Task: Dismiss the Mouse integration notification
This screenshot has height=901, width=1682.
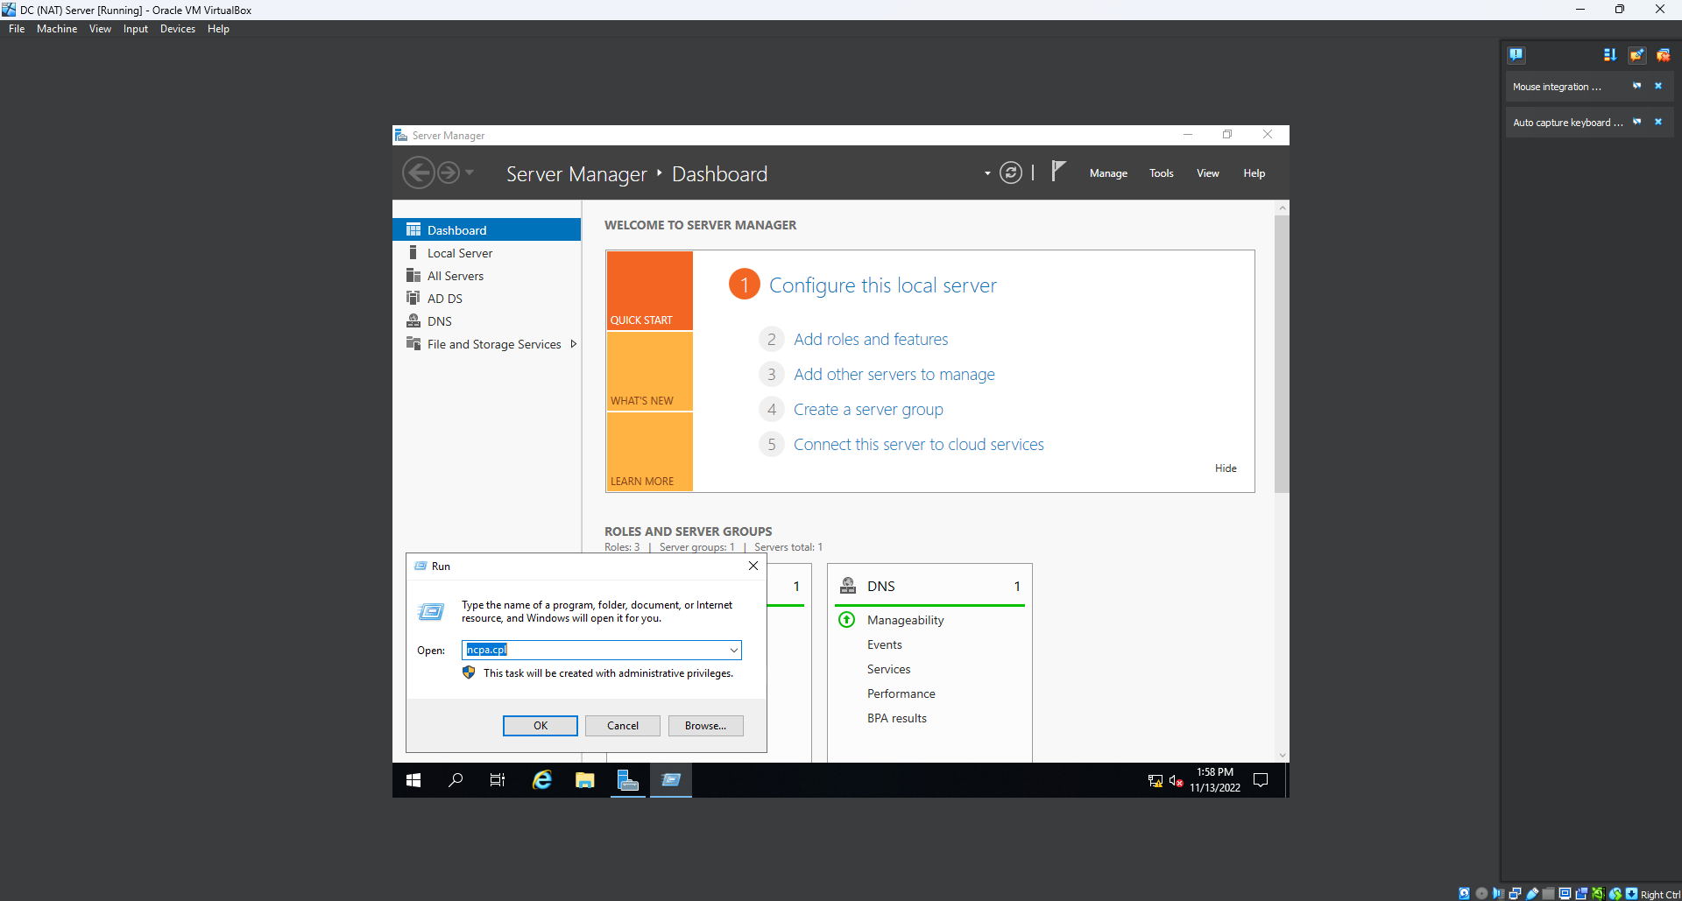Action: point(1658,86)
